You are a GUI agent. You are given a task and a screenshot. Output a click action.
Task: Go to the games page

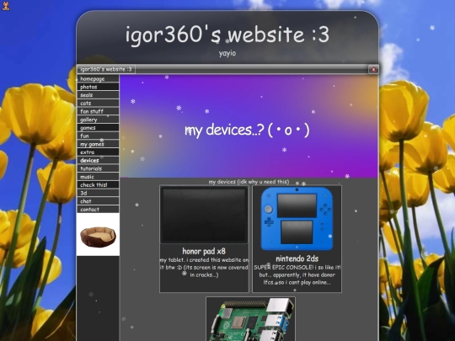coord(98,128)
